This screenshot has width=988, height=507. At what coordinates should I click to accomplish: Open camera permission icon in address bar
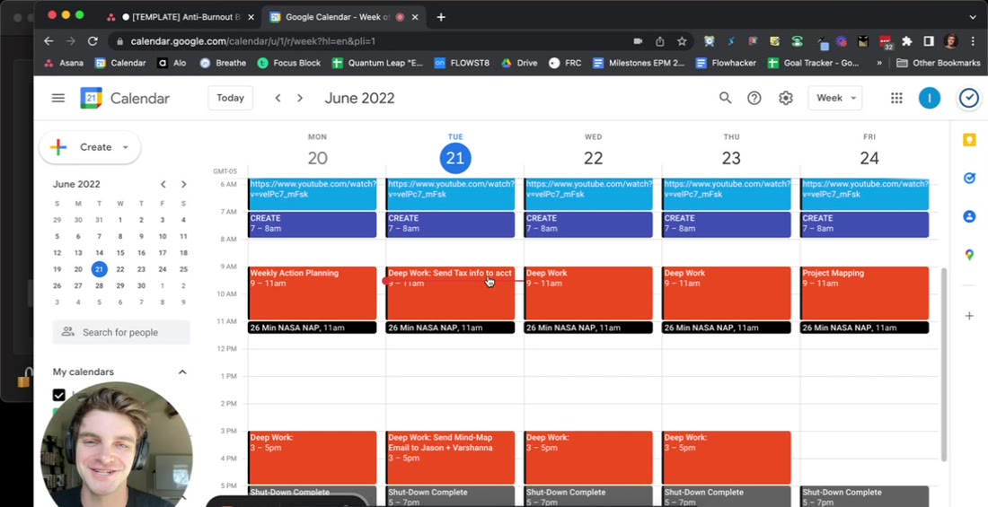638,41
